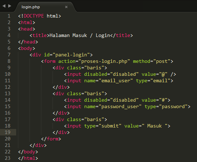Click the value "@" string
Screen dimensions: 197x162
tap(163, 74)
